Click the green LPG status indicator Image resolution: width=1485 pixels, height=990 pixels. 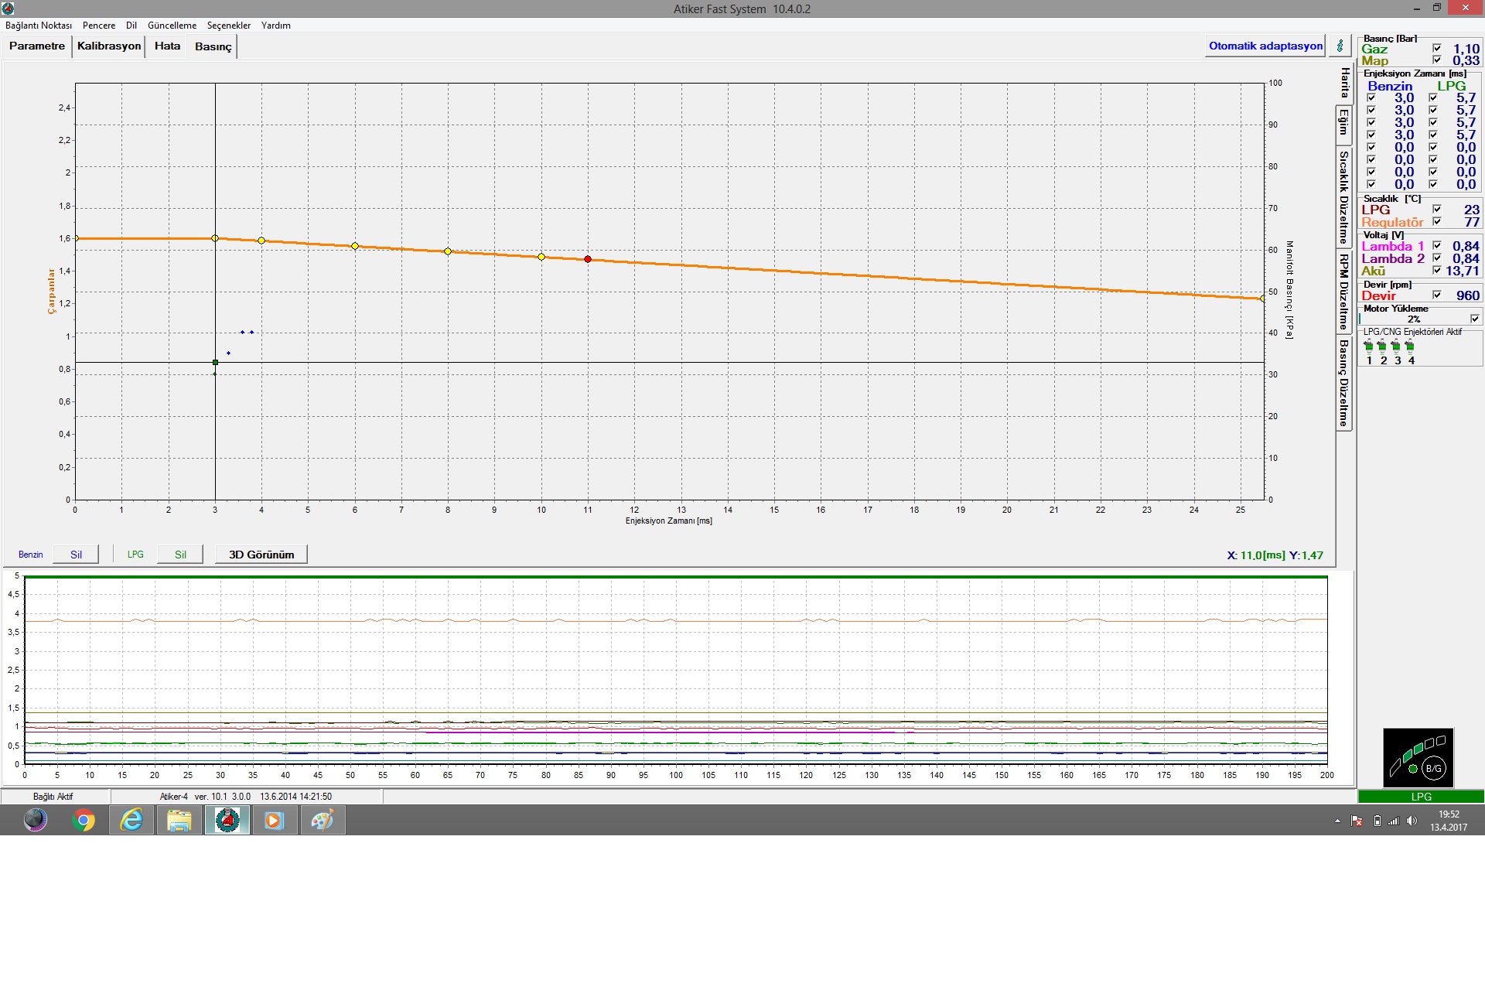pyautogui.click(x=1421, y=797)
